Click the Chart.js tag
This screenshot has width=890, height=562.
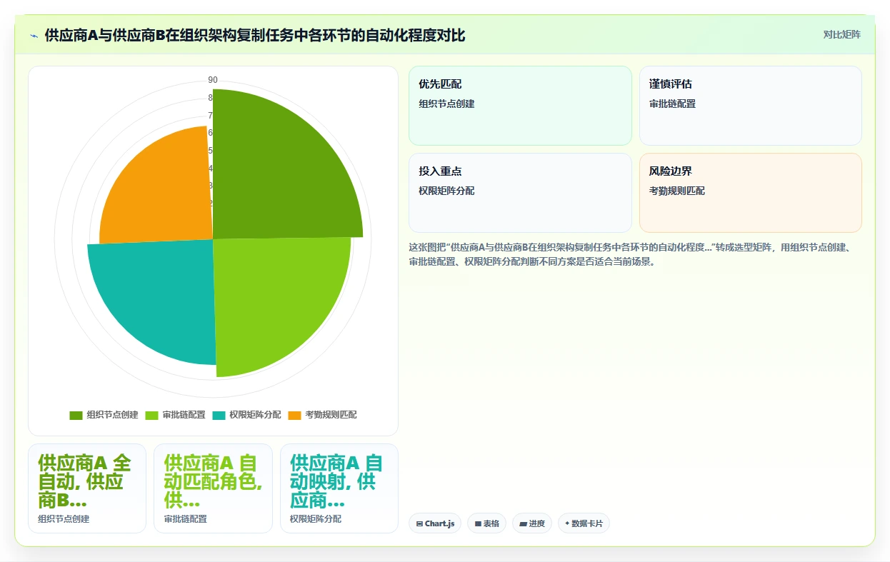(435, 523)
